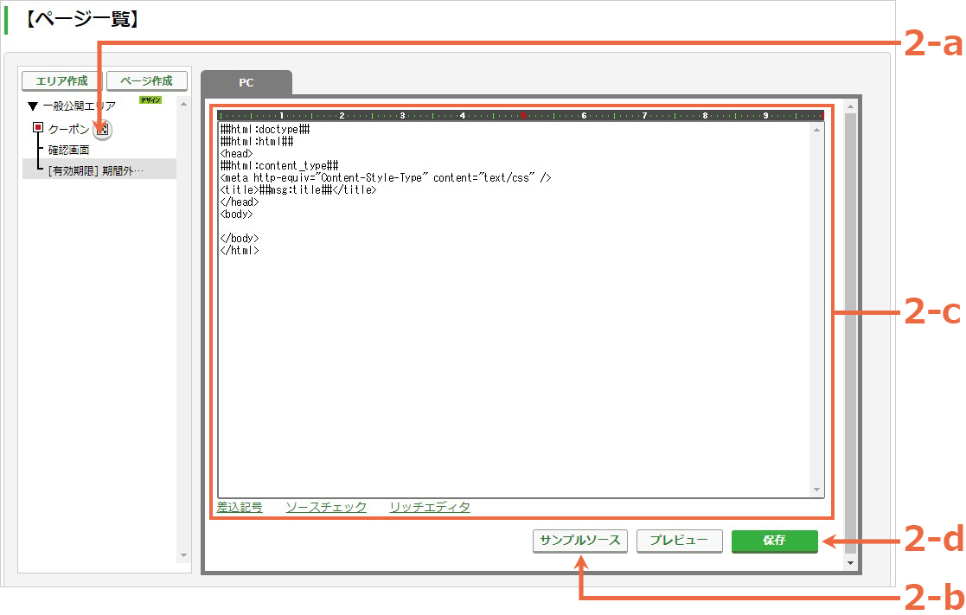Screen dimensions: 966x615
Task: Select the 確認画面 page in tree
Action: (69, 151)
